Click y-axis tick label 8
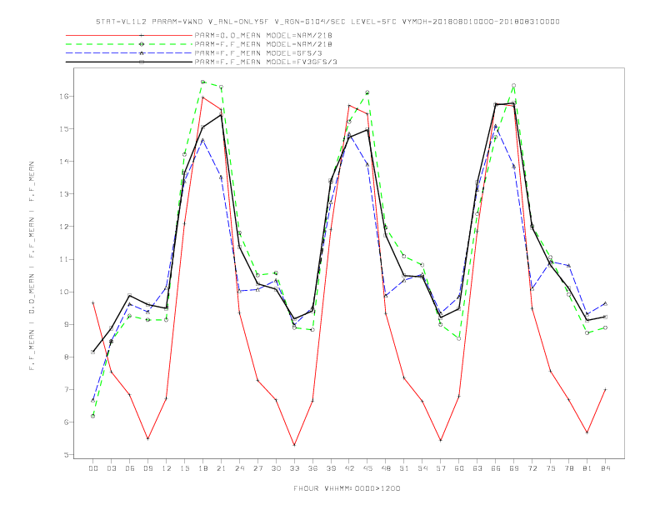The width and height of the screenshot is (660, 510). (66, 357)
